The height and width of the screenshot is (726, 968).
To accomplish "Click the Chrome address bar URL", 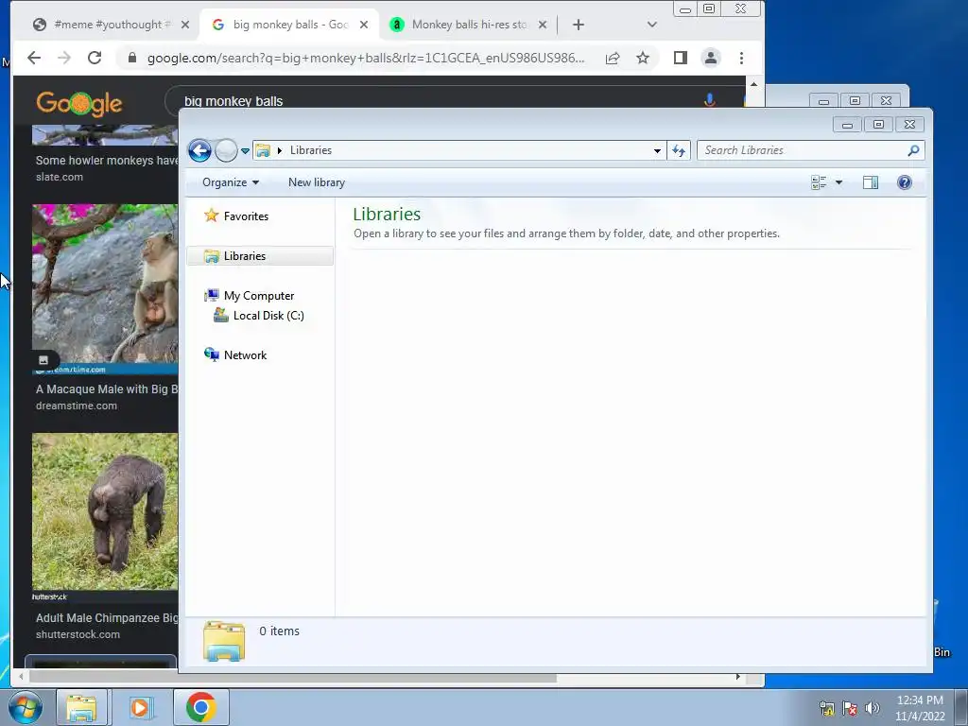I will (366, 58).
